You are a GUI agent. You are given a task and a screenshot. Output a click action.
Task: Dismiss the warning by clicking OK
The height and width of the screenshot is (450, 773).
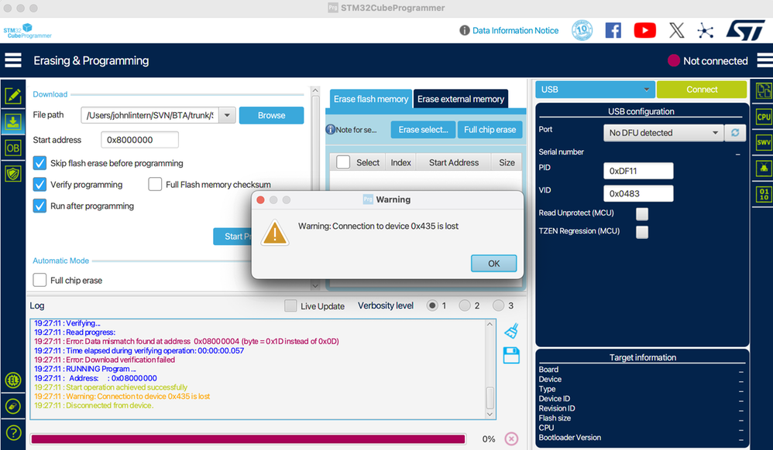[x=493, y=263]
